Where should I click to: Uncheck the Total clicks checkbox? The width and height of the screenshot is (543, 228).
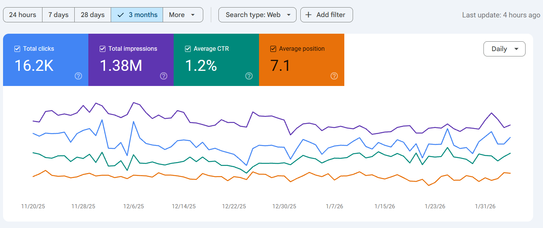click(17, 49)
